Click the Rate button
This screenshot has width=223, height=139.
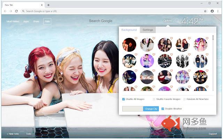coord(47,22)
